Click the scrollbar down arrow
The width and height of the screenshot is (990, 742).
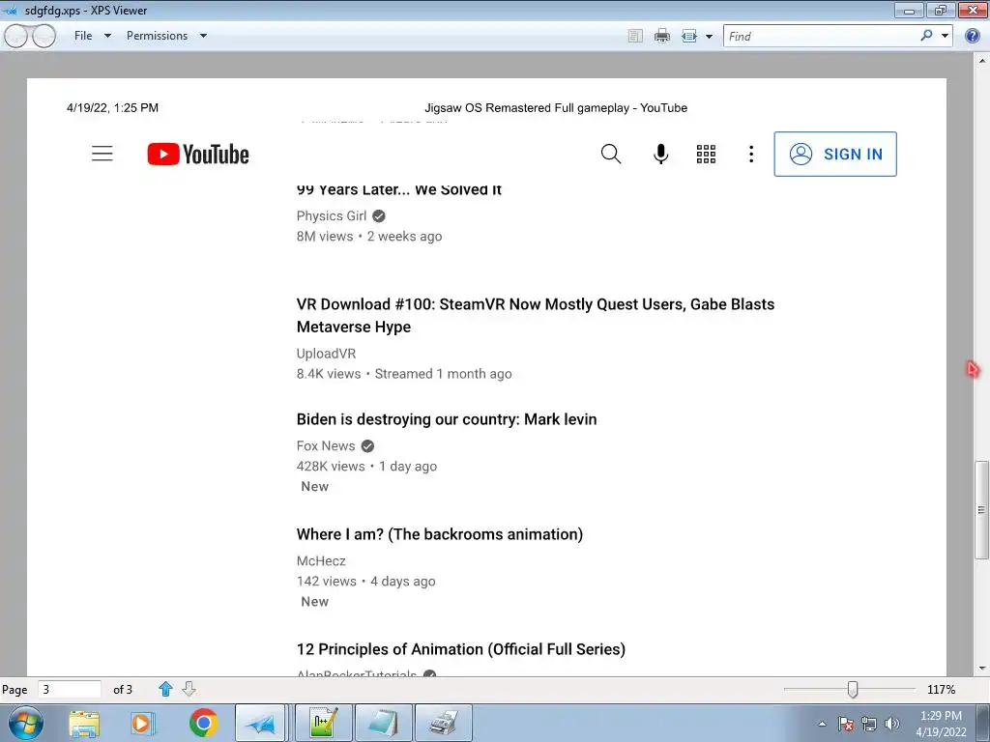(x=981, y=668)
